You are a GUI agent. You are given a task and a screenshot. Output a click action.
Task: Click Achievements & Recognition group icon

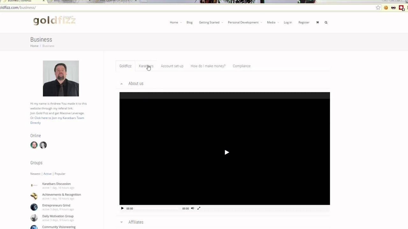tap(34, 196)
